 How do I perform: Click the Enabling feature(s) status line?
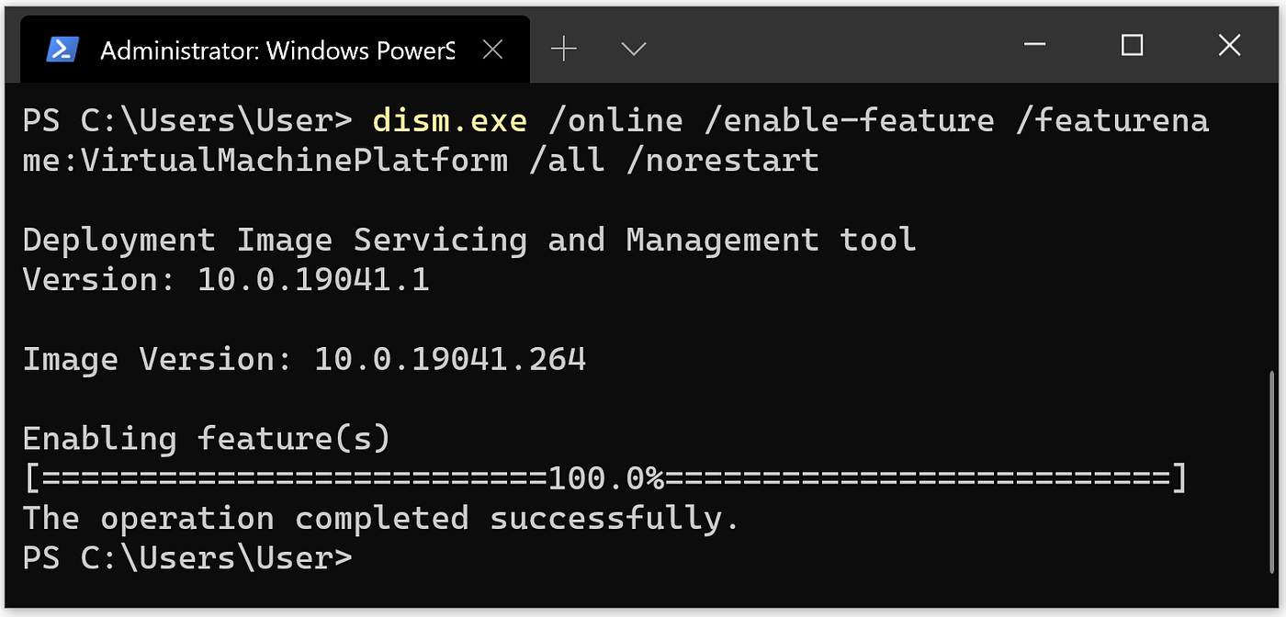coord(204,438)
